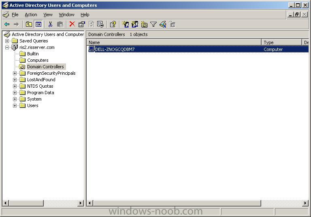Open filter options with the funnel icon

point(153,24)
